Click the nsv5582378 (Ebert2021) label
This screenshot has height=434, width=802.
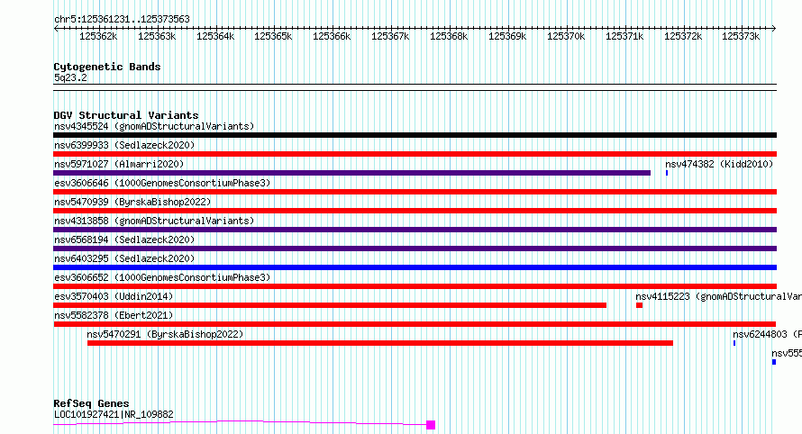pyautogui.click(x=114, y=315)
